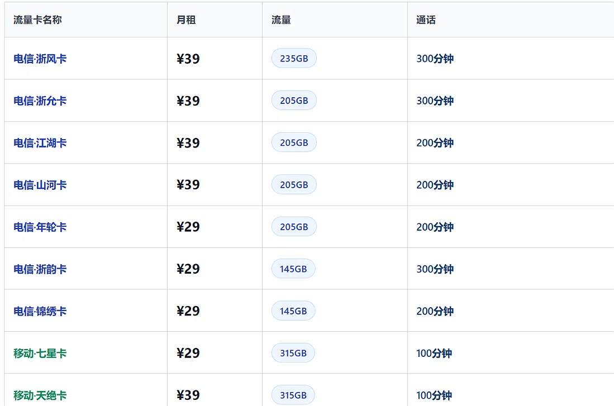Open the 电信·山河卡 plan link
614x406 pixels.
tap(40, 185)
